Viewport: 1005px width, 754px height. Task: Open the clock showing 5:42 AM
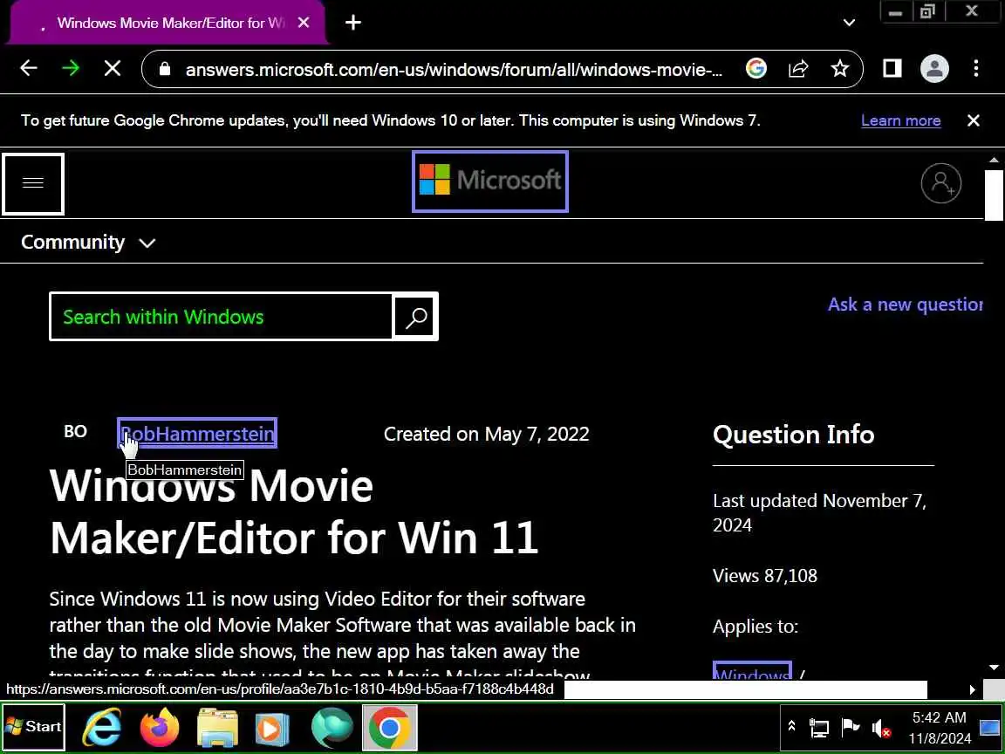click(939, 728)
